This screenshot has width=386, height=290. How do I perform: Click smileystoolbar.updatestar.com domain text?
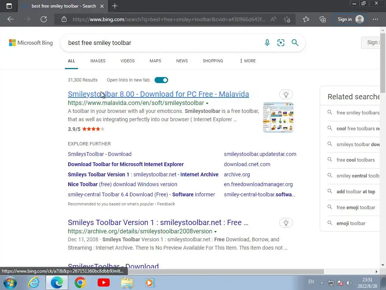click(260, 154)
